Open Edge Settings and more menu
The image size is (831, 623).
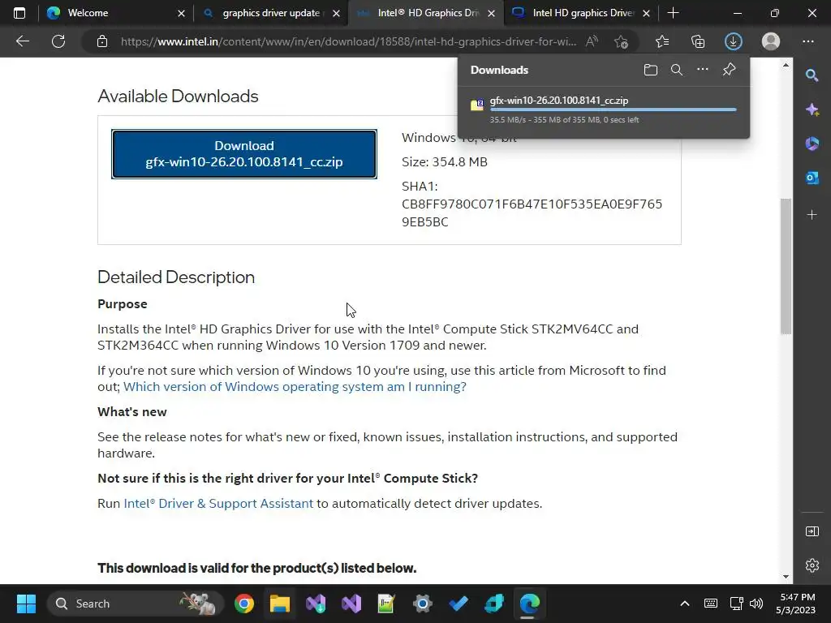point(807,41)
